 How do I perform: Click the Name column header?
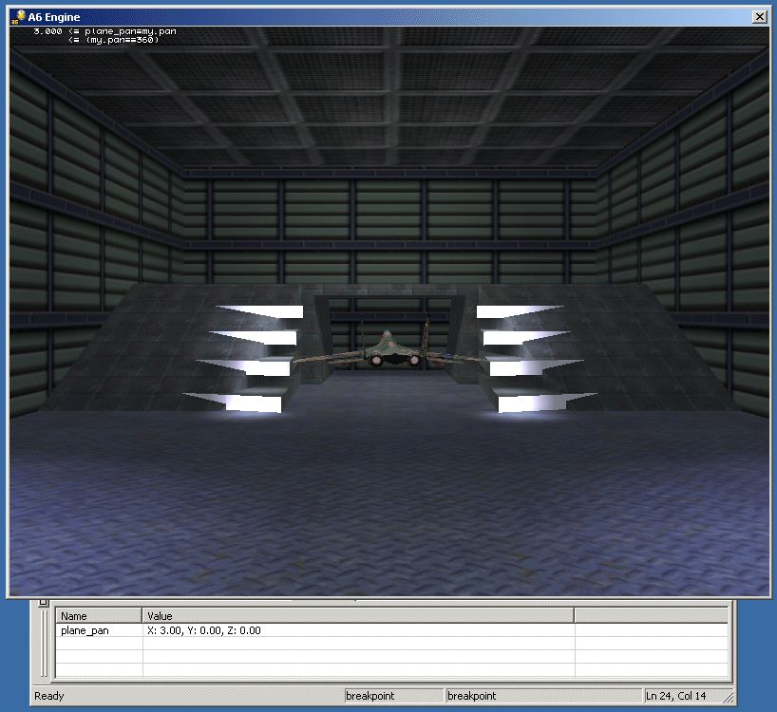(99, 616)
